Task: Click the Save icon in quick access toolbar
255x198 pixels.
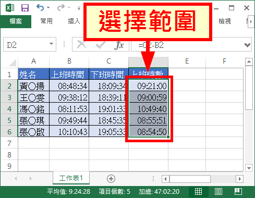Action: tap(25, 8)
